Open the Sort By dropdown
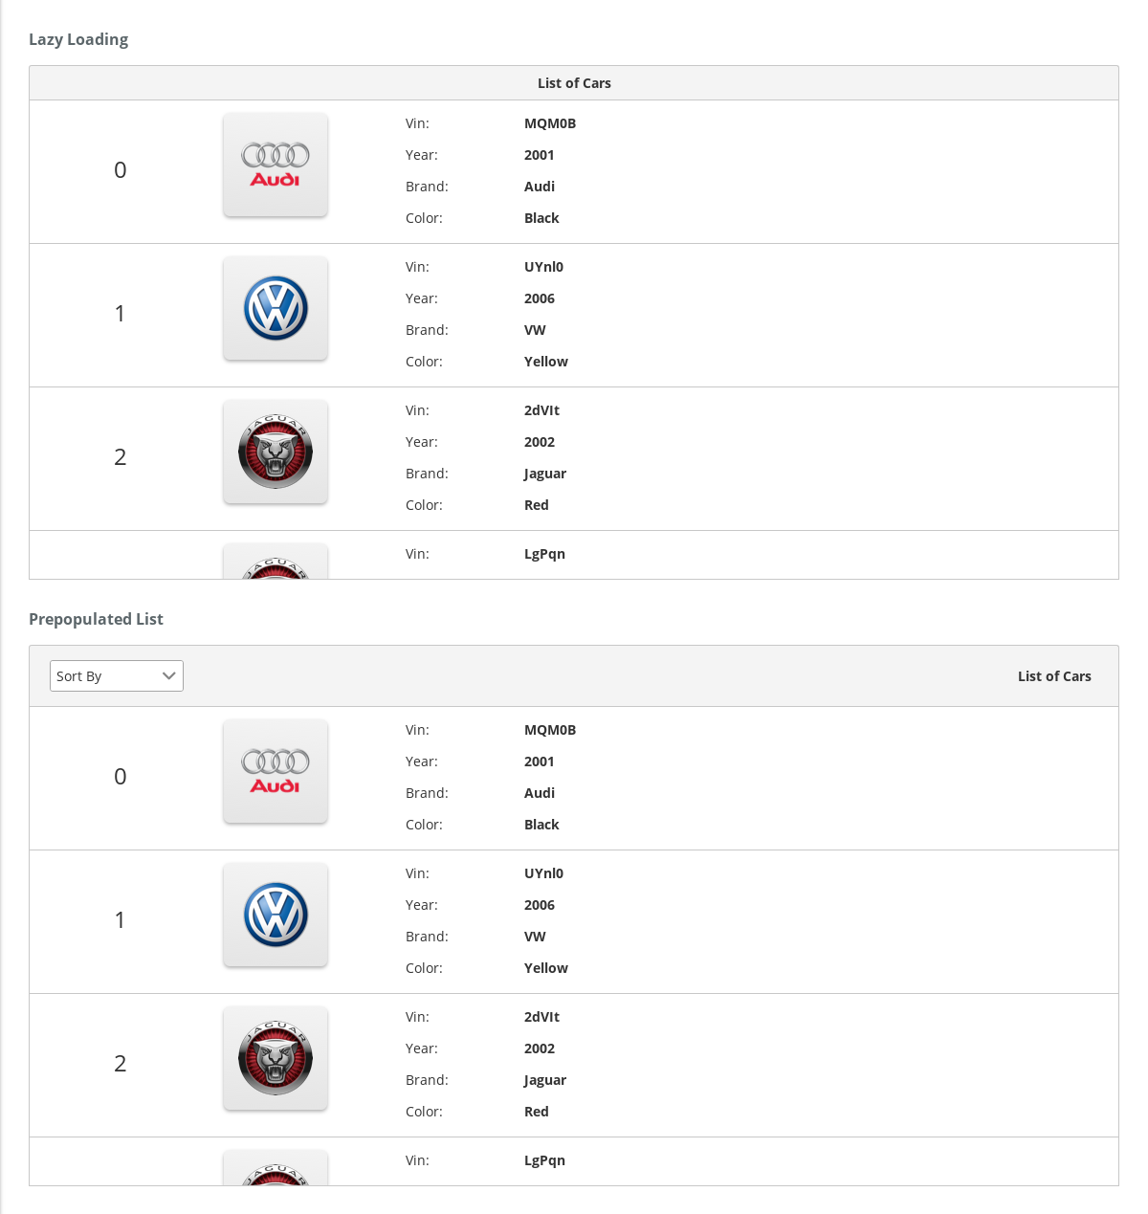 click(x=117, y=676)
